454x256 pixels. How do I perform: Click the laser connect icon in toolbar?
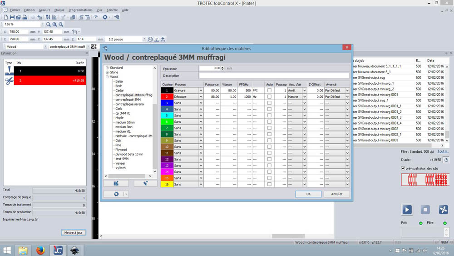click(117, 17)
